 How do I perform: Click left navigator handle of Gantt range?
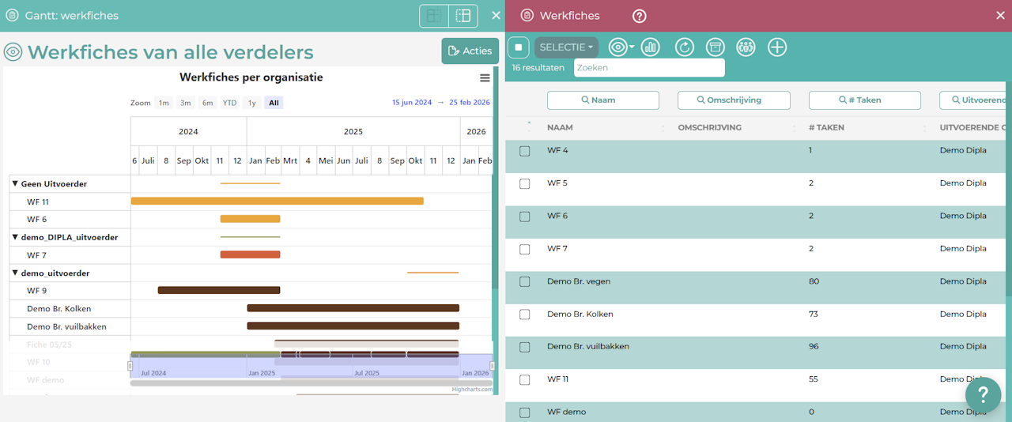click(x=130, y=365)
